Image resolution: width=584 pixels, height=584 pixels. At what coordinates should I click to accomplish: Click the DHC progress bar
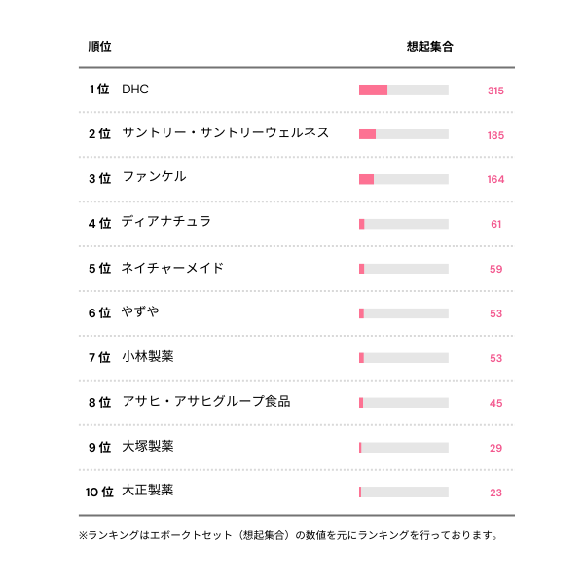[x=404, y=91]
